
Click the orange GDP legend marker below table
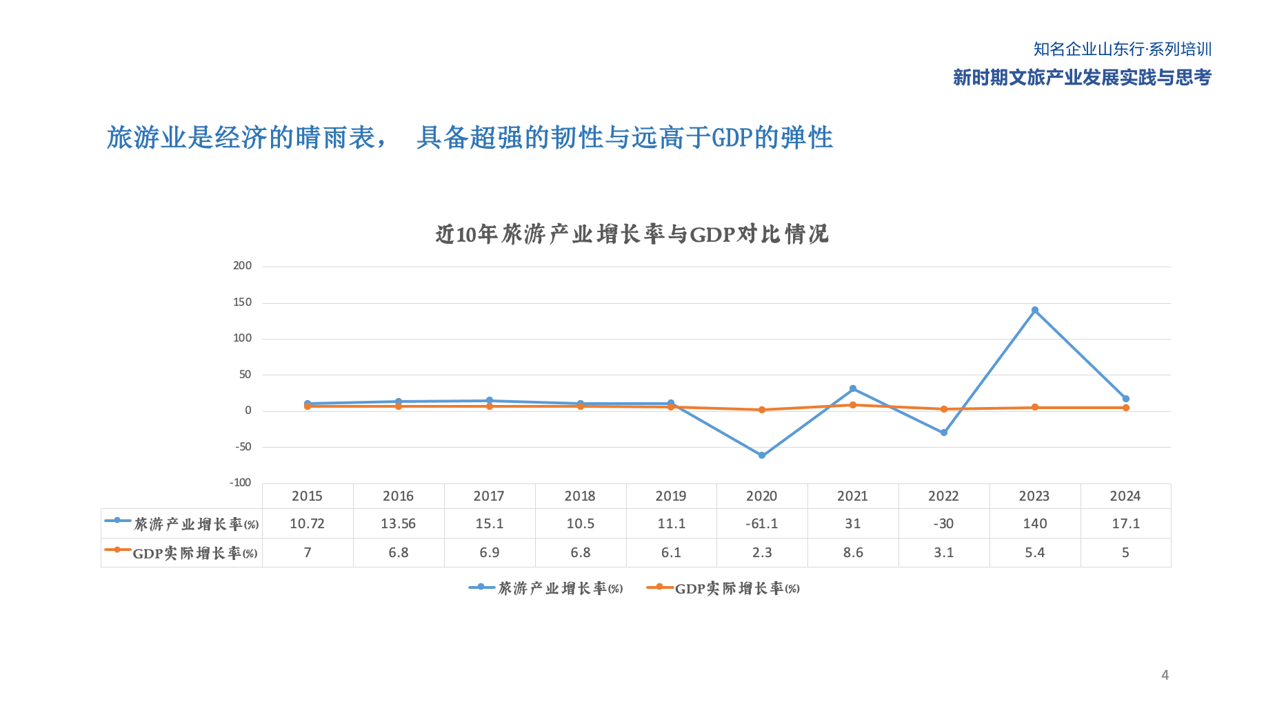(x=659, y=587)
